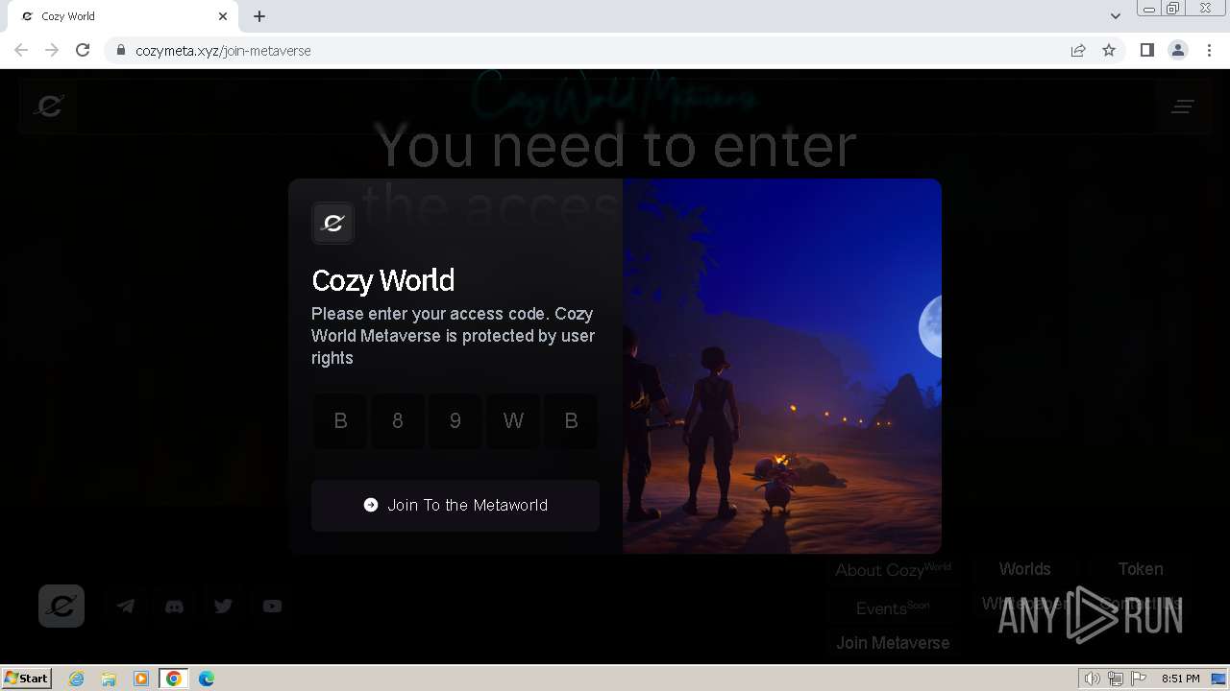The image size is (1230, 691).
Task: Click the night scene image in dialog
Action: click(782, 366)
